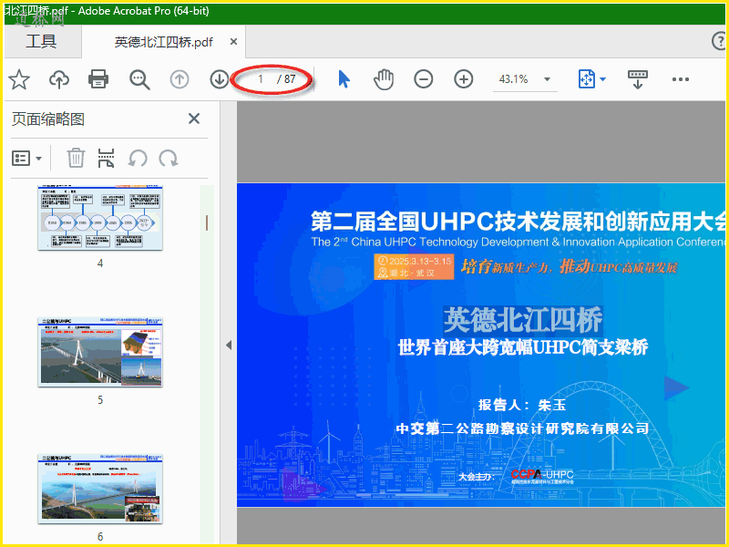Delete selected page trash icon
729x547 pixels.
(76, 158)
